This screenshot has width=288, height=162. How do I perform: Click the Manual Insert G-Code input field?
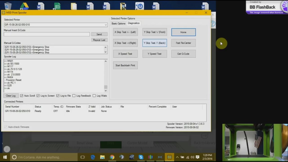click(x=47, y=34)
